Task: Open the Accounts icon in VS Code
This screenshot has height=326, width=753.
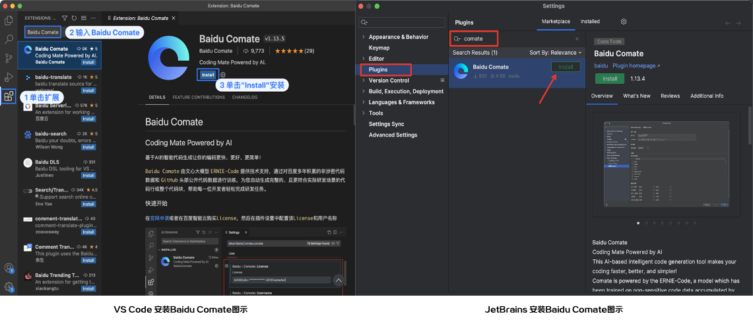Action: click(x=9, y=269)
